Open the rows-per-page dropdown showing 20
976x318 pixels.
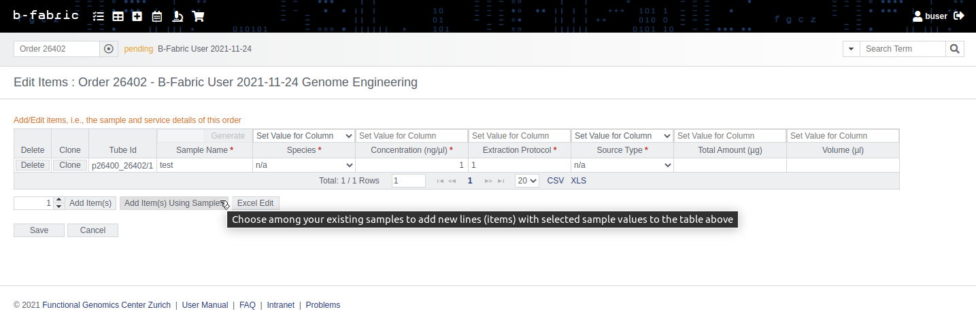[x=526, y=181]
